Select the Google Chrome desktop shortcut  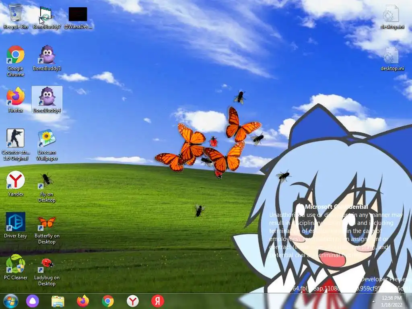click(x=16, y=61)
